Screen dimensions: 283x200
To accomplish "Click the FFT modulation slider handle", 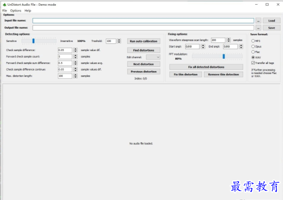I will pyautogui.click(x=224, y=57).
